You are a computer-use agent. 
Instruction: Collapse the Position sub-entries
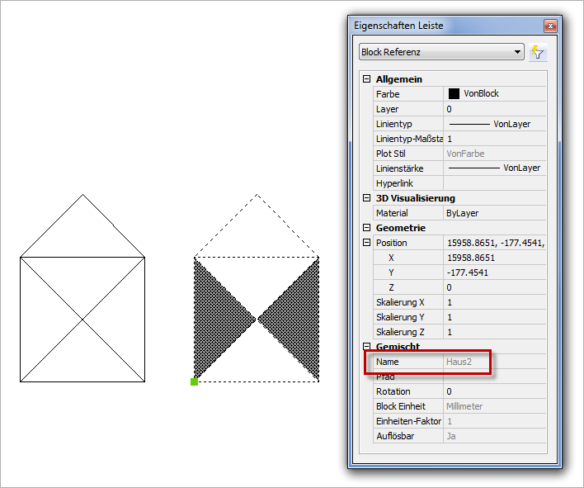coord(367,243)
